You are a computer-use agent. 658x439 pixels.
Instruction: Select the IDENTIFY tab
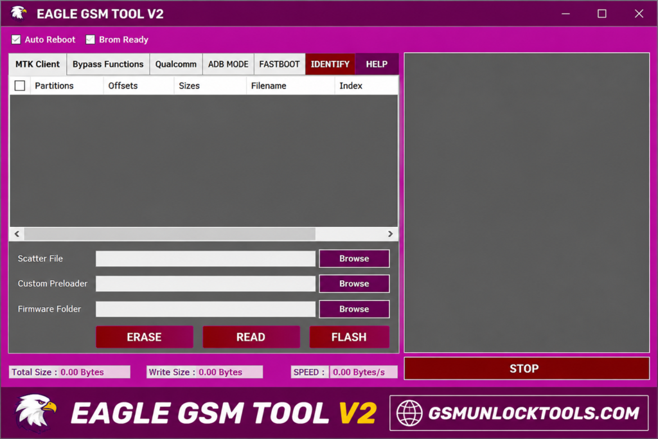coord(330,64)
